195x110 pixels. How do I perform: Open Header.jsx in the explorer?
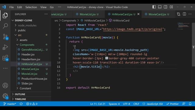[x=31, y=54]
